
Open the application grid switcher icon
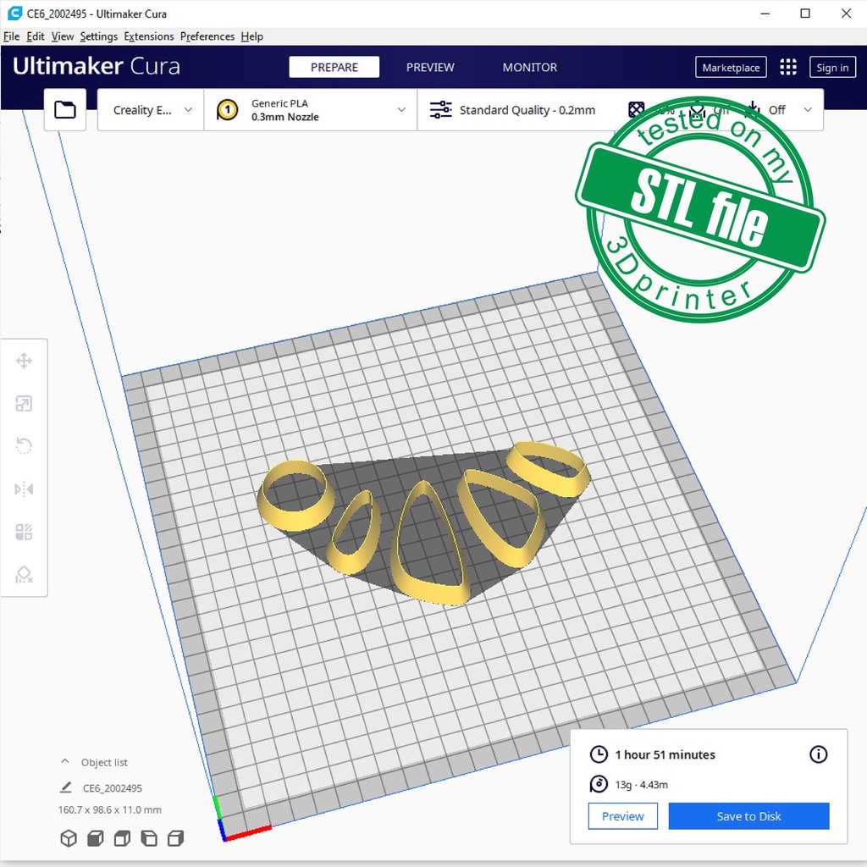click(788, 68)
